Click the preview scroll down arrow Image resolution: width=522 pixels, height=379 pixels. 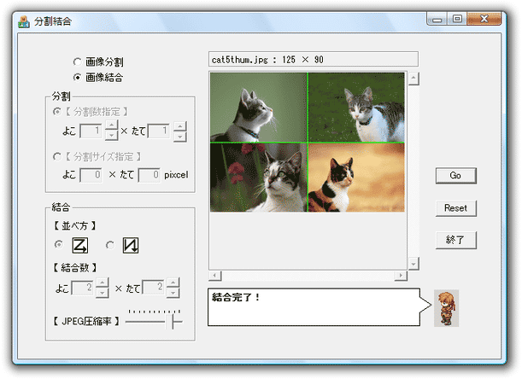413,264
